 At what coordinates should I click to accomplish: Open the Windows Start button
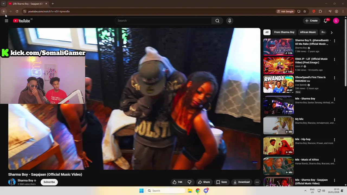coord(141,191)
